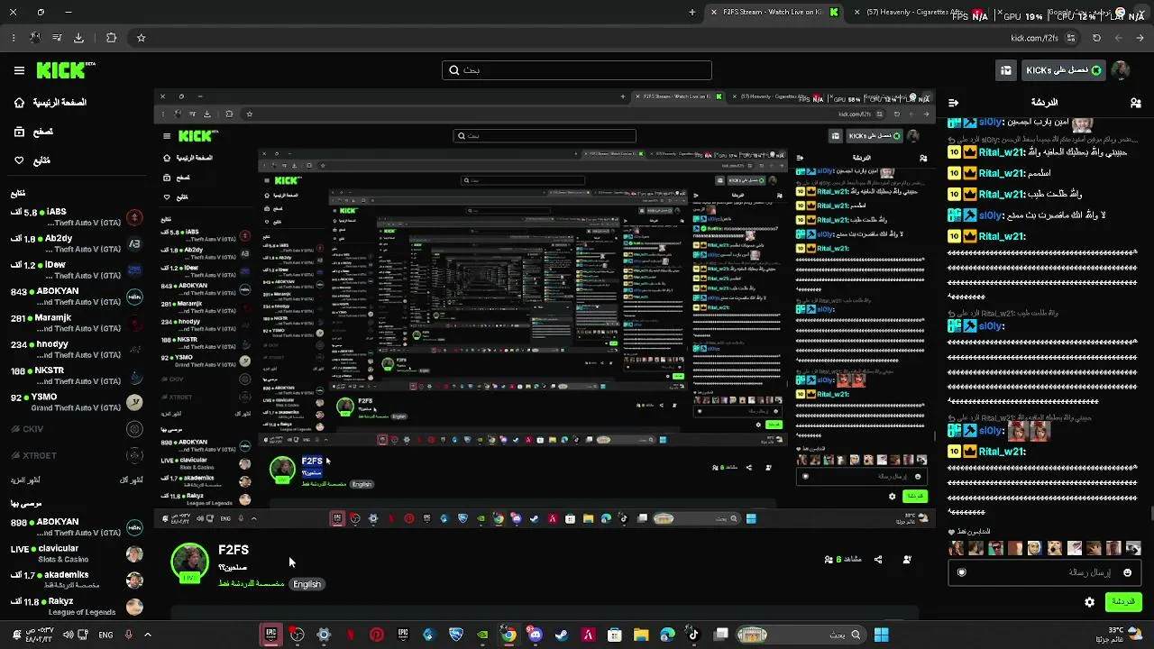Click the Kick search field
The width and height of the screenshot is (1154, 649).
click(x=577, y=70)
